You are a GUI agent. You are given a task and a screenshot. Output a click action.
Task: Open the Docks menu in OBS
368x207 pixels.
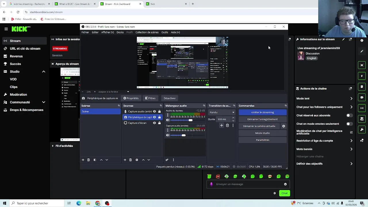pos(120,32)
